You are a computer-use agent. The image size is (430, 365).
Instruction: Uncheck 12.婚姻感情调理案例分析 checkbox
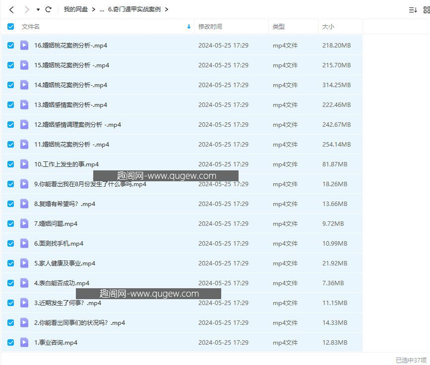point(11,125)
